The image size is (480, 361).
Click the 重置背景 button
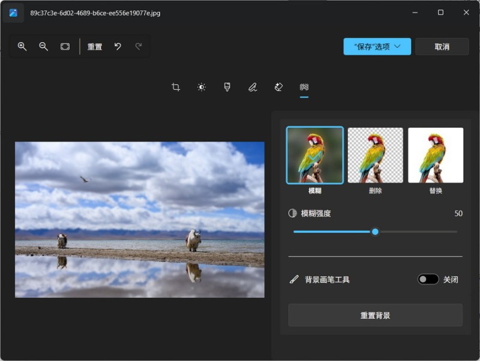pyautogui.click(x=375, y=315)
